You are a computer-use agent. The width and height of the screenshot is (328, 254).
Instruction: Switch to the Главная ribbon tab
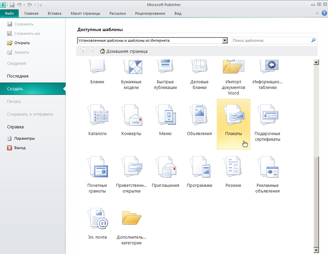point(31,13)
